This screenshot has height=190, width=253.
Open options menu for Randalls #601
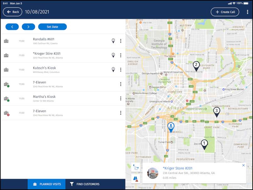(x=121, y=41)
